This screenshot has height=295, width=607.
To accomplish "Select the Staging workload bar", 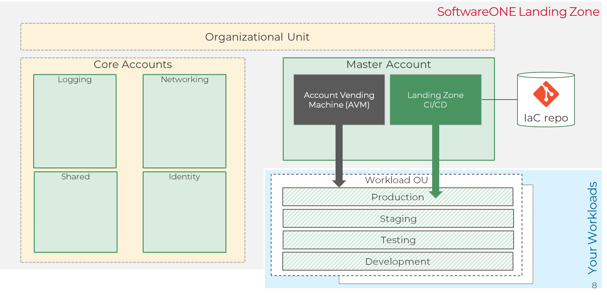I will 398,219.
